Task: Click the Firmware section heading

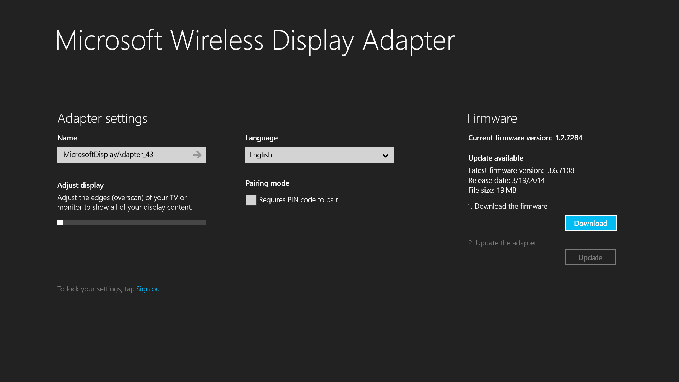Action: pyautogui.click(x=492, y=118)
